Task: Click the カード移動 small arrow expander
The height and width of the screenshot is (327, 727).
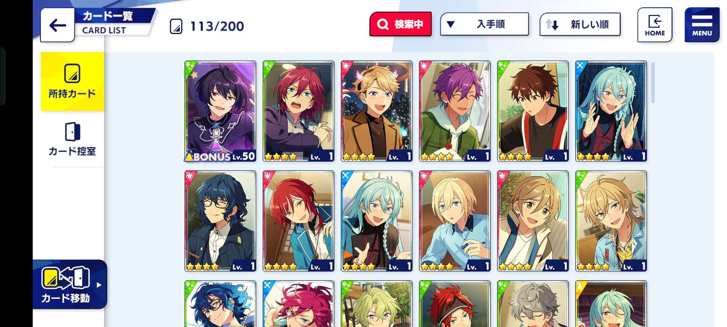Action: pos(99,285)
